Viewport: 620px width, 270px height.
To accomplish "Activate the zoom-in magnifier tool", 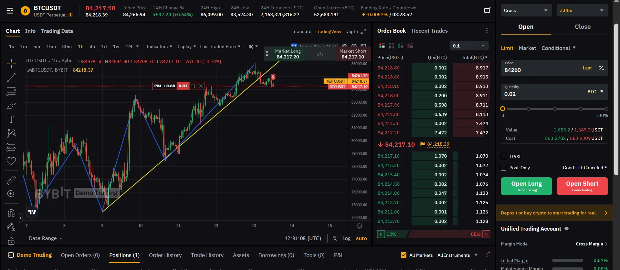I will (x=11, y=194).
